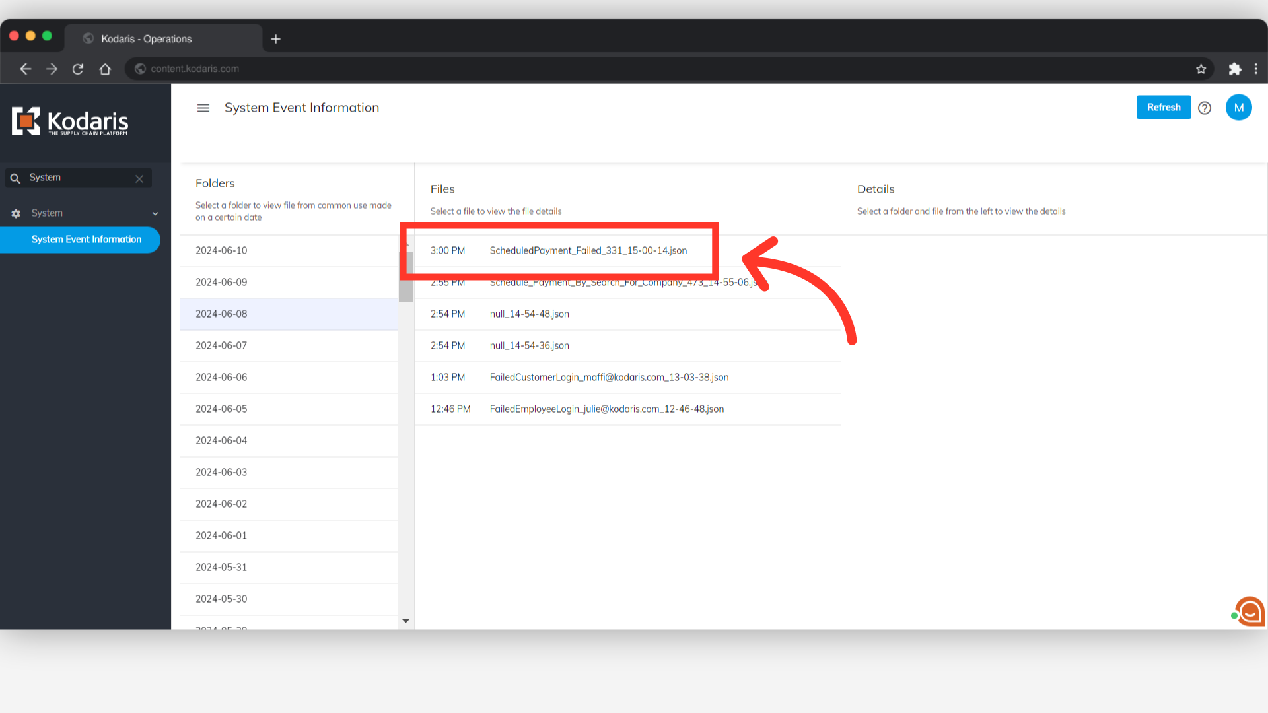Click the Refresh button
Screen dimensions: 1268x713
coord(1163,108)
